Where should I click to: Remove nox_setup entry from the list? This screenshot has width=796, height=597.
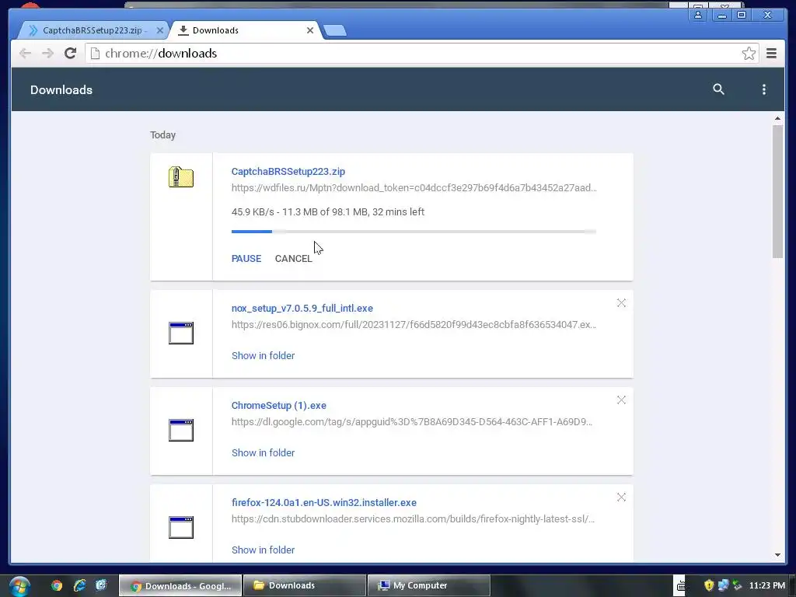tap(621, 303)
